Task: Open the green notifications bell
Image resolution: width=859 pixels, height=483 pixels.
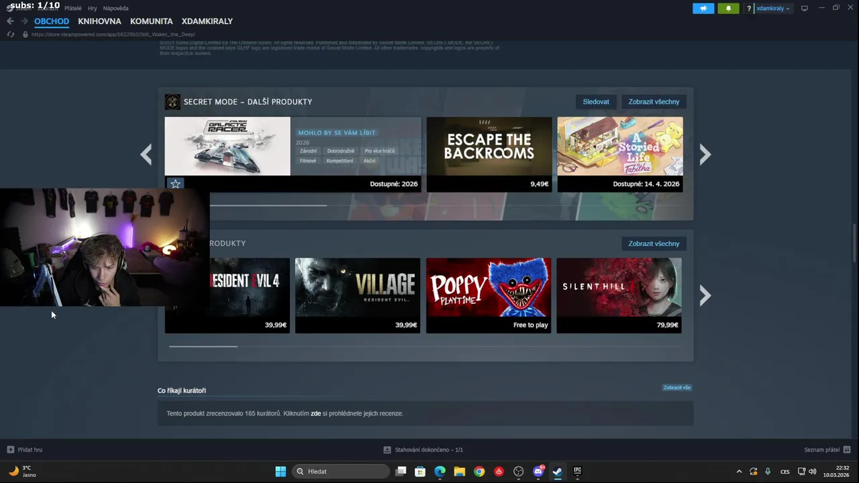Action: pyautogui.click(x=728, y=9)
